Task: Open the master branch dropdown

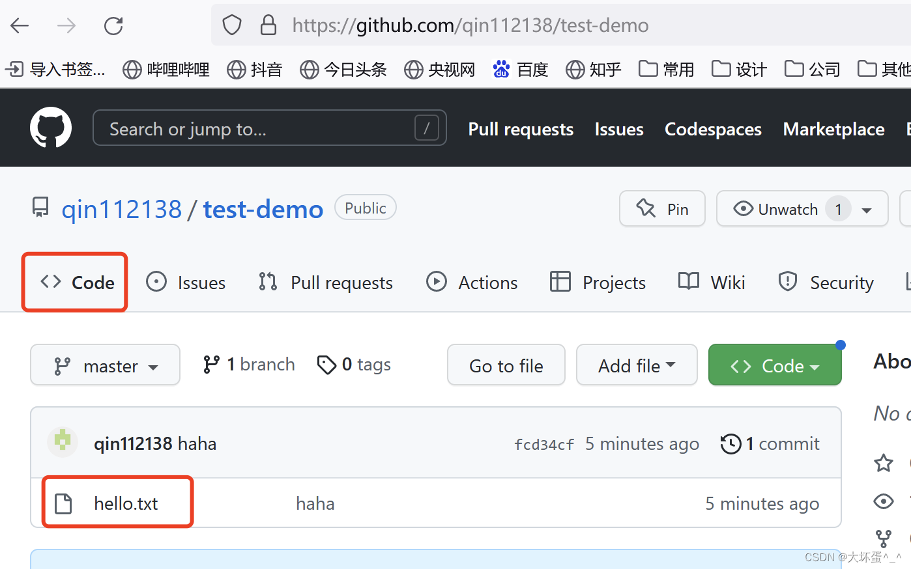Action: (106, 365)
